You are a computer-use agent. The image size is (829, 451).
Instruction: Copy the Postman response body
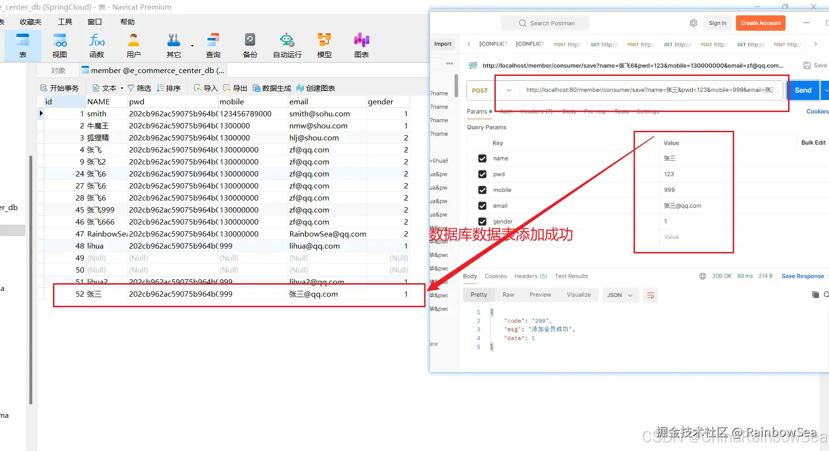click(x=816, y=295)
